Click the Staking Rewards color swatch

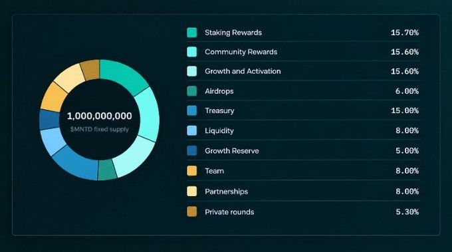click(x=191, y=33)
